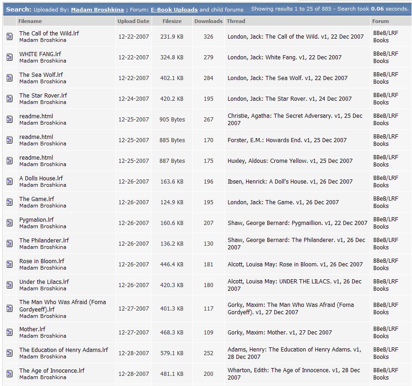Click the file icon beside Mother.lrf
Image resolution: width=412 pixels, height=386 pixels.
(10, 332)
